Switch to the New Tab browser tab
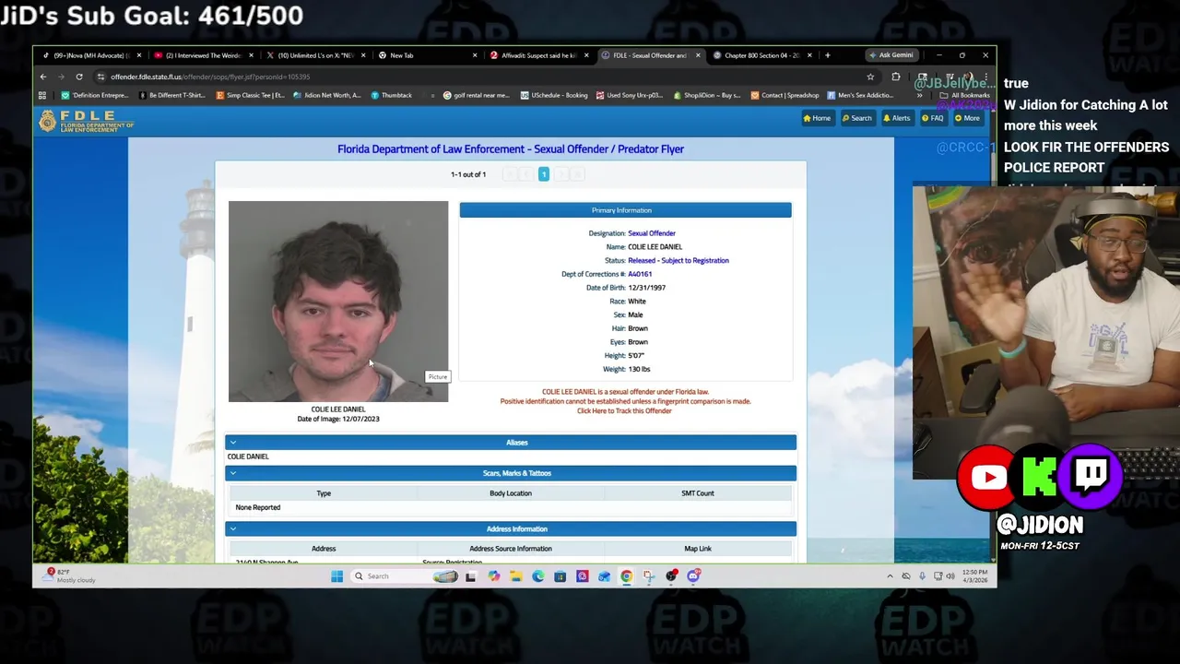The image size is (1180, 664). [426, 55]
